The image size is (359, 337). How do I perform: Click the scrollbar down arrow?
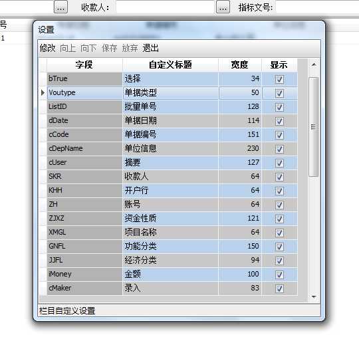[314, 297]
